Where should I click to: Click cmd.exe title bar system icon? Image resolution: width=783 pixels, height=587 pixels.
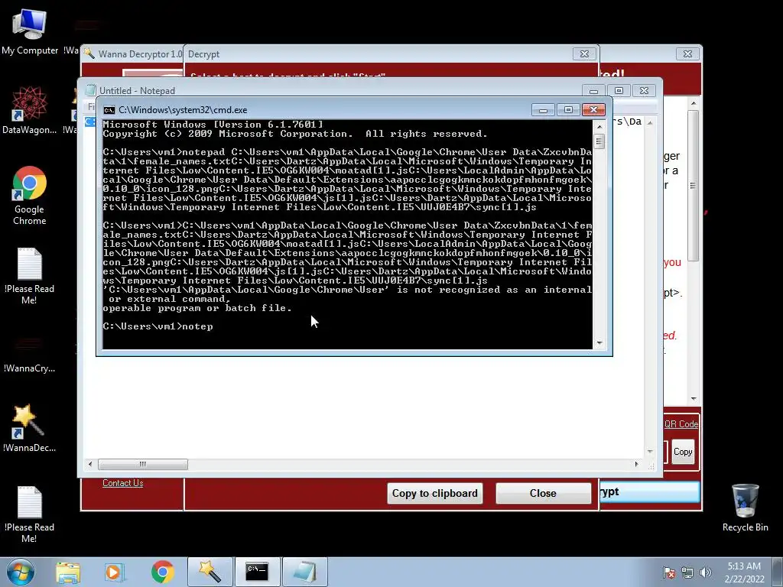coord(109,110)
